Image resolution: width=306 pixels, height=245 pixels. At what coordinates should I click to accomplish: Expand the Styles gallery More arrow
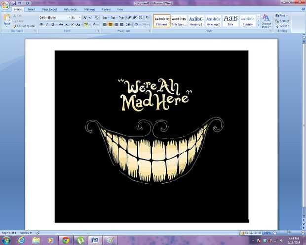pos(259,26)
